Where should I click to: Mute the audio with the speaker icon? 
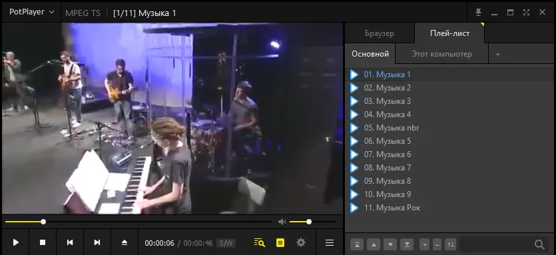(282, 222)
